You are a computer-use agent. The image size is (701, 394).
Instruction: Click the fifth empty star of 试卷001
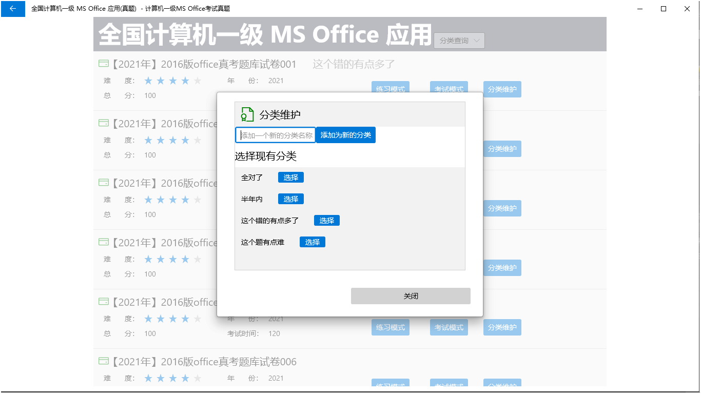[x=198, y=81]
